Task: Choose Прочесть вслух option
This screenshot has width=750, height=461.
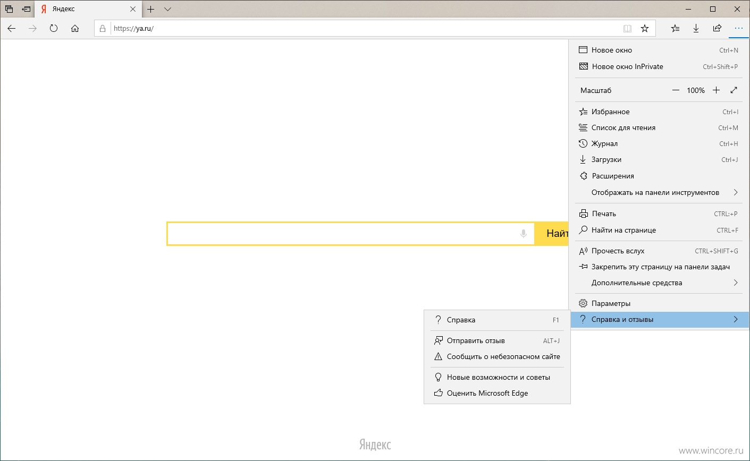Action: point(659,251)
